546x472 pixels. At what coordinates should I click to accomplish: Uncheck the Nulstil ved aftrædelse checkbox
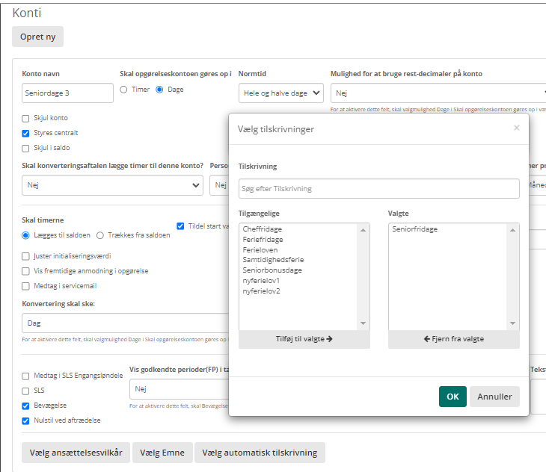pyautogui.click(x=26, y=420)
